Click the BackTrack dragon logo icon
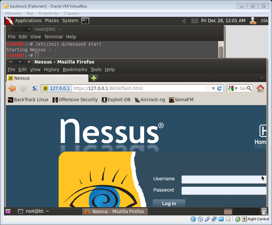This screenshot has height=225, width=272. point(9,21)
